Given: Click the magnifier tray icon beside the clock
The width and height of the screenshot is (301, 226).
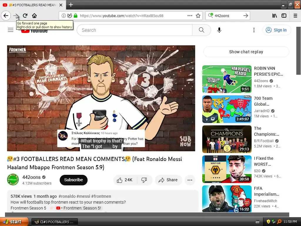Looking at the screenshot, I should point(279,222).
